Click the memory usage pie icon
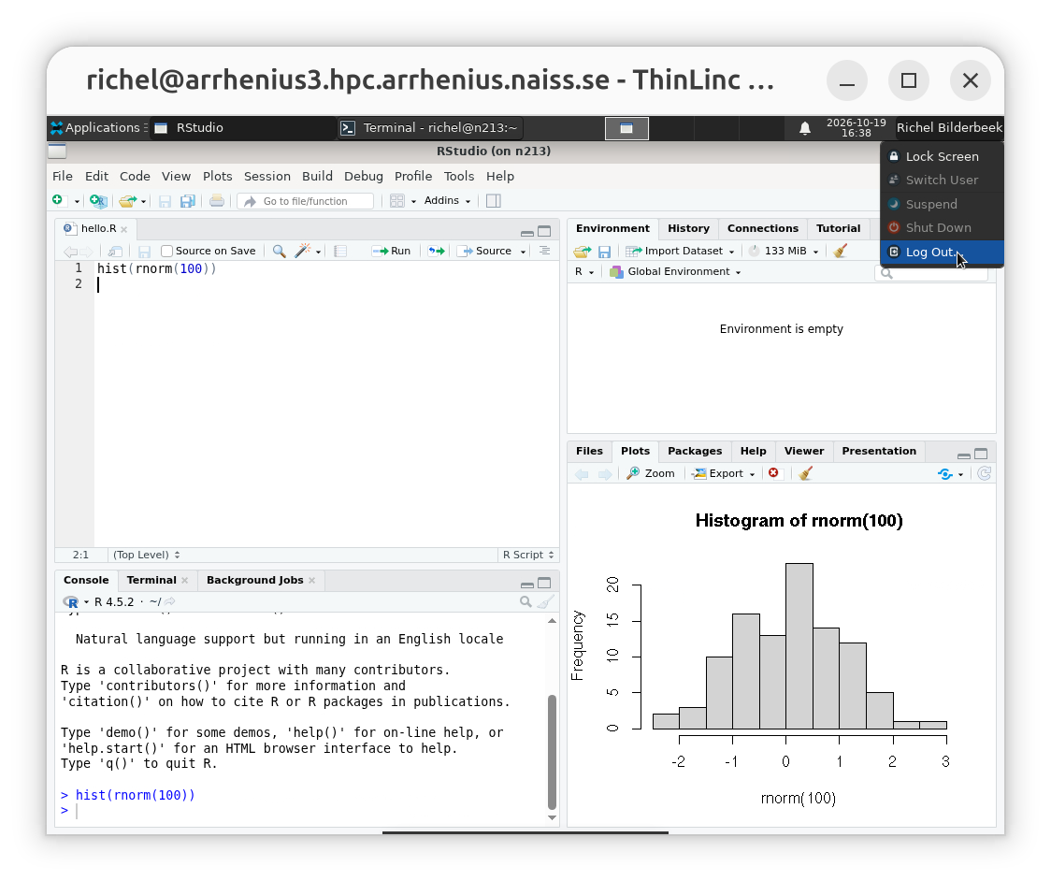The height and width of the screenshot is (881, 1051). (754, 251)
